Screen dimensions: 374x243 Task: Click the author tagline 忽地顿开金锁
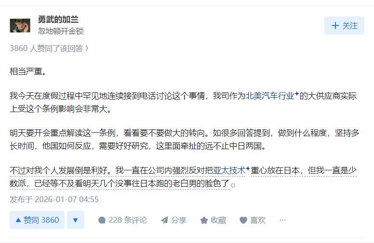pos(61,31)
